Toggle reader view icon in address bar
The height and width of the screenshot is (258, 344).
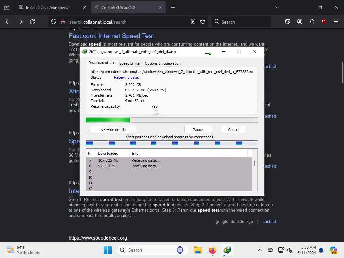click(193, 22)
